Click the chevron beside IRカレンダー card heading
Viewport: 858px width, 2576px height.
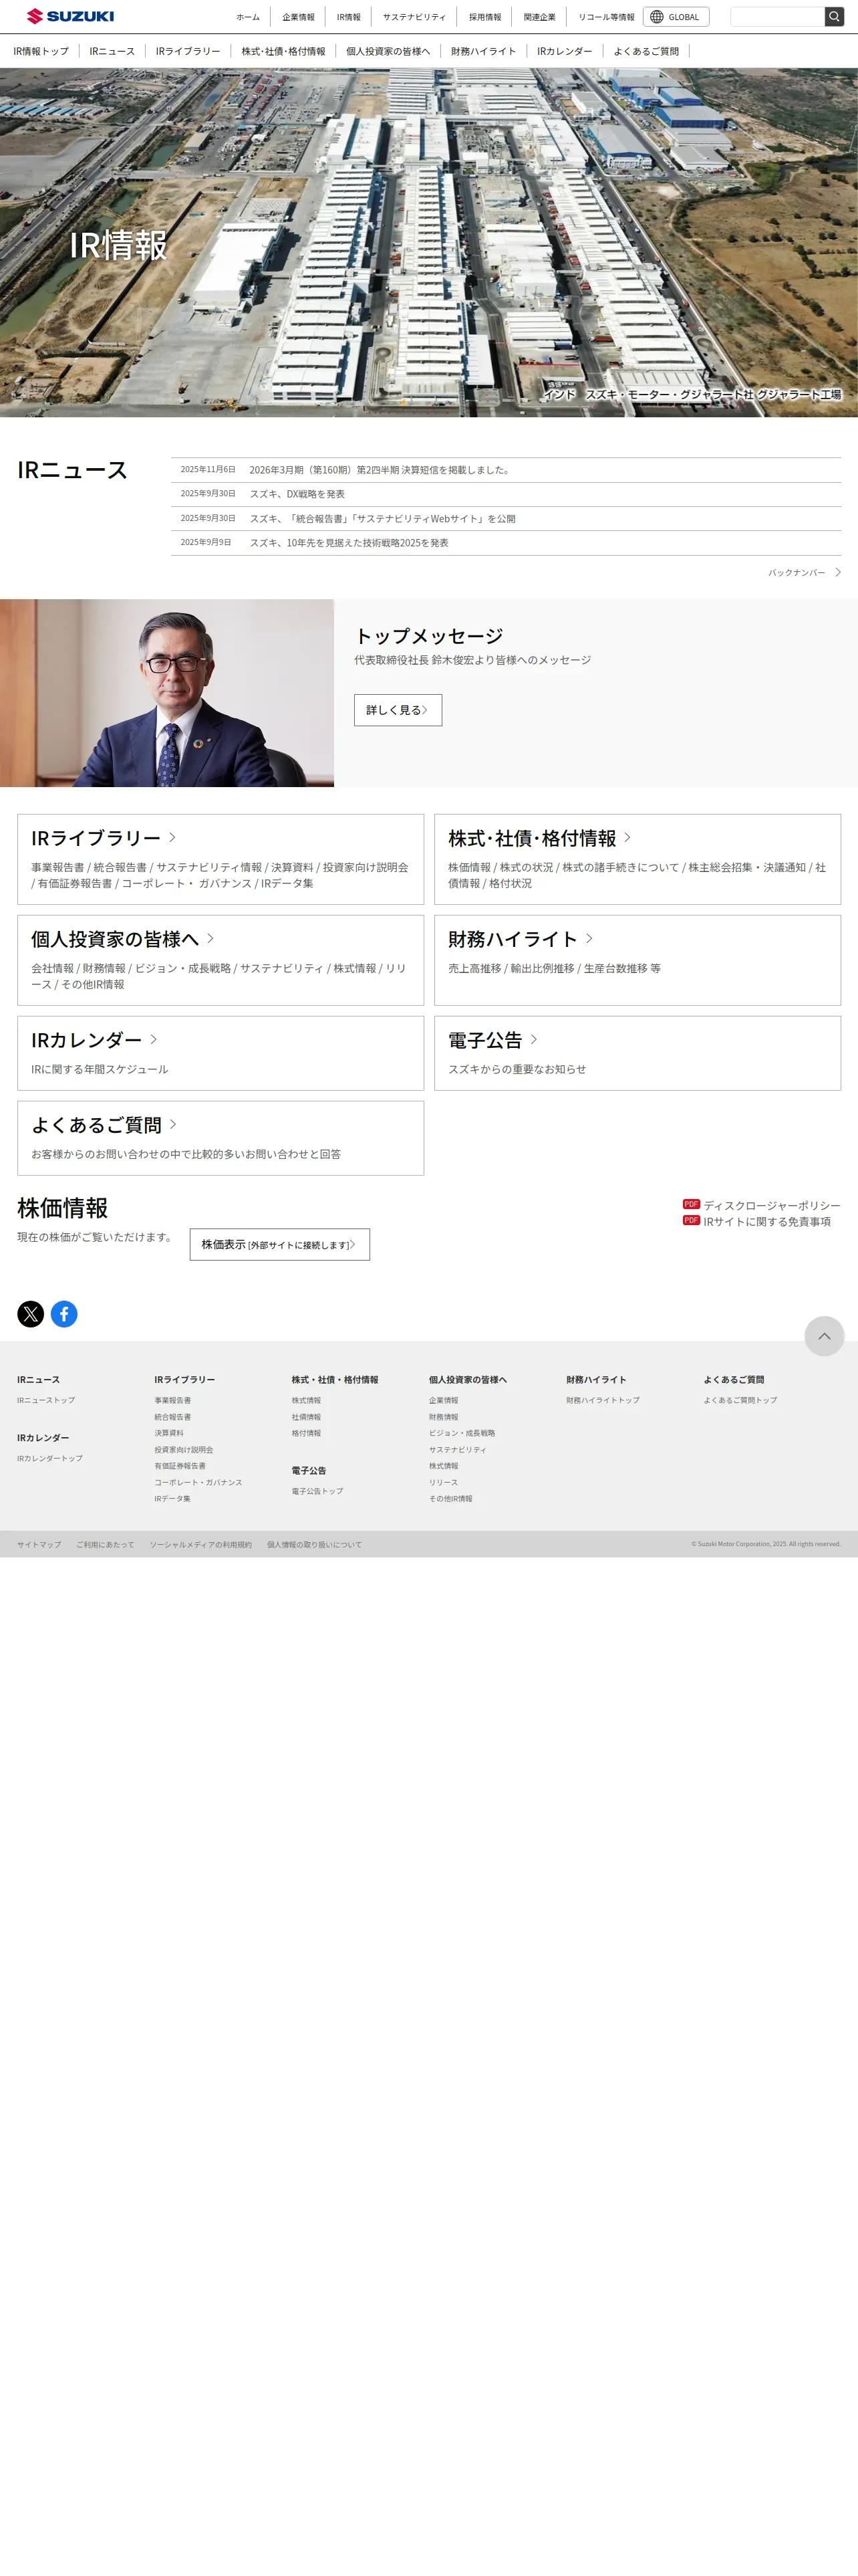(153, 1040)
